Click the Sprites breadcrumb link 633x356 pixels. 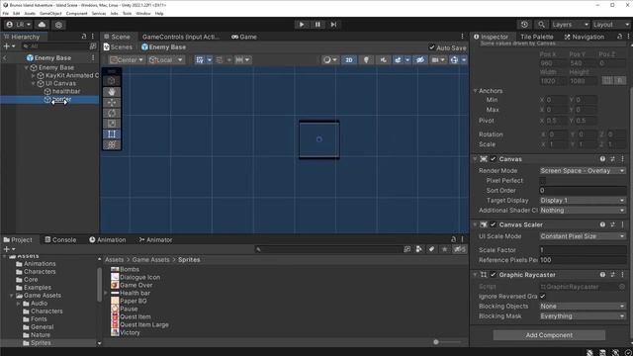(189, 259)
